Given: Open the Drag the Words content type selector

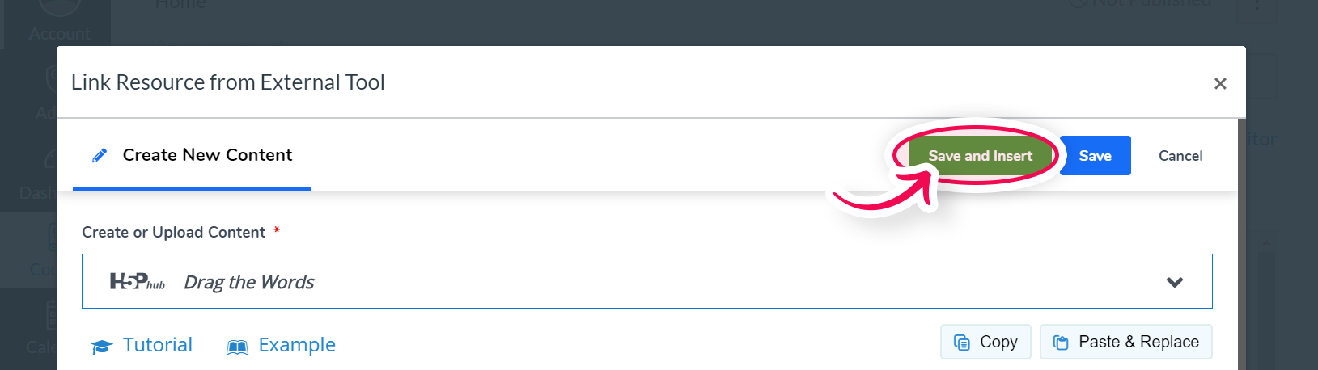Looking at the screenshot, I should 647,281.
